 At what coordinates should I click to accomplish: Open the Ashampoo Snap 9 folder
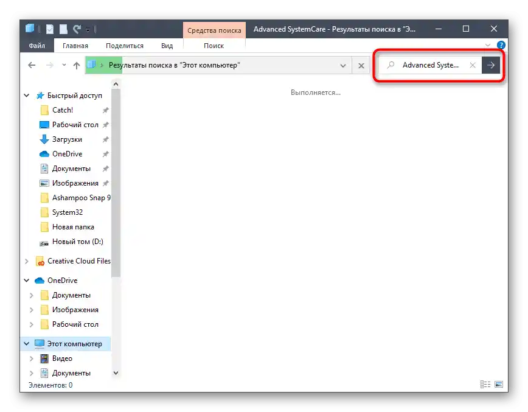point(81,198)
